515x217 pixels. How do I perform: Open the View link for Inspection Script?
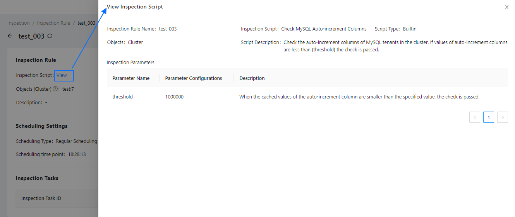click(62, 75)
